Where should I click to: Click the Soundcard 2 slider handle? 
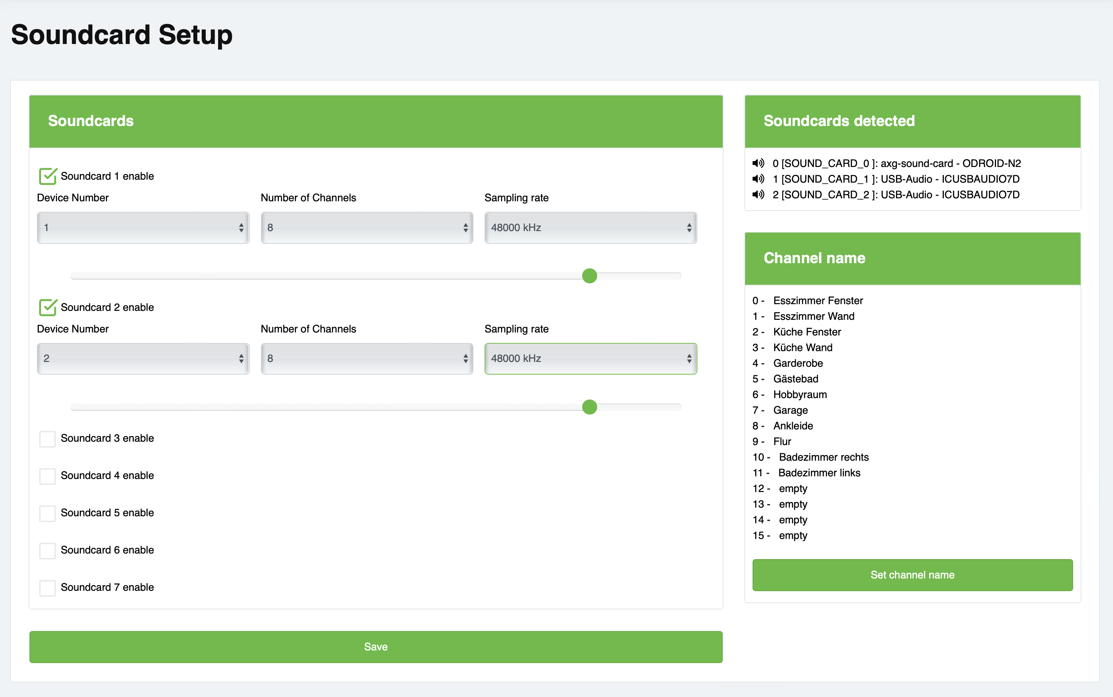(589, 407)
